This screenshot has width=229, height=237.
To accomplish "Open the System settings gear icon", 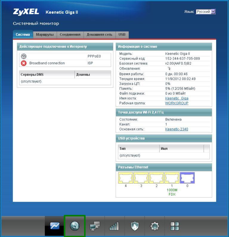I will pos(154,226).
